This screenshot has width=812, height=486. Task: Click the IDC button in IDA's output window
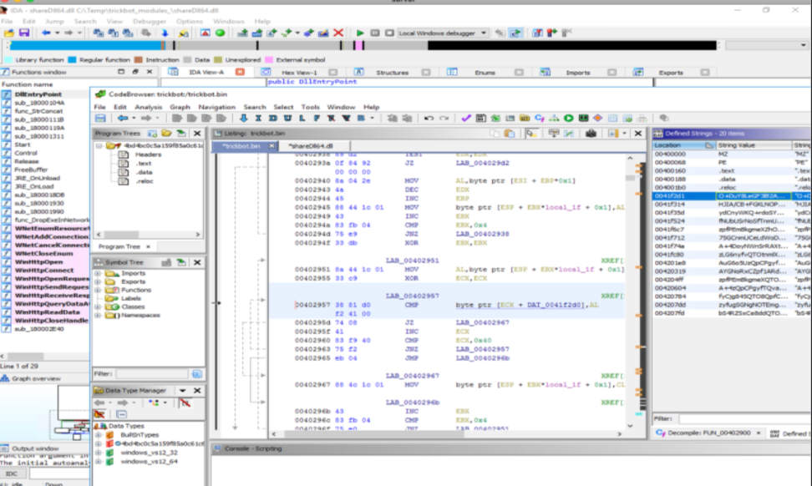coord(12,473)
